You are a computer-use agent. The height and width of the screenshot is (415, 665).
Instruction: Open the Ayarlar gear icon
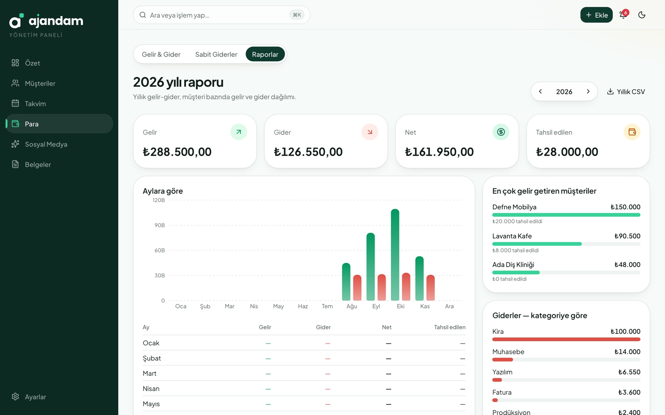15,397
